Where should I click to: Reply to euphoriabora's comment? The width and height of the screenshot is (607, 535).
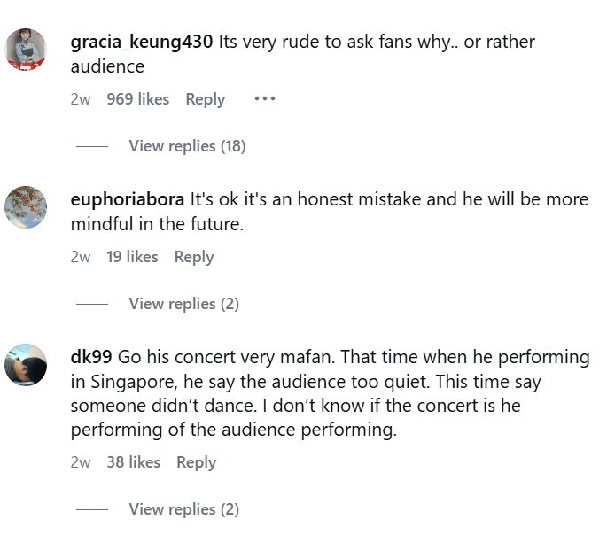(x=193, y=257)
